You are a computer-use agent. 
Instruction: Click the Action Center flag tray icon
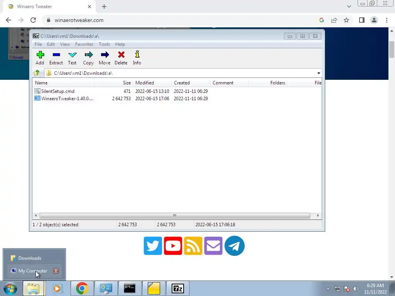tap(347, 289)
